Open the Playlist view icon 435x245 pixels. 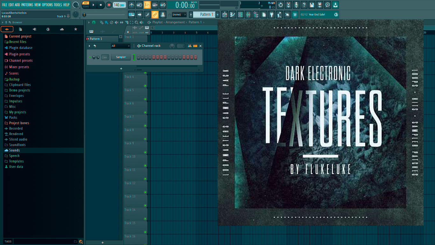(225, 15)
